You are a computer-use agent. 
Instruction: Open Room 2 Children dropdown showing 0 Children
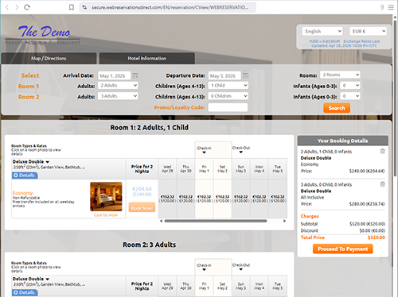228,96
